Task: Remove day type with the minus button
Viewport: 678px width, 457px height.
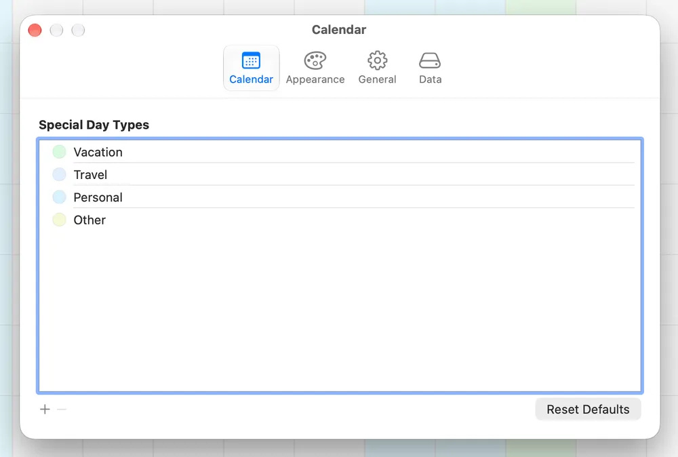Action: coord(62,409)
